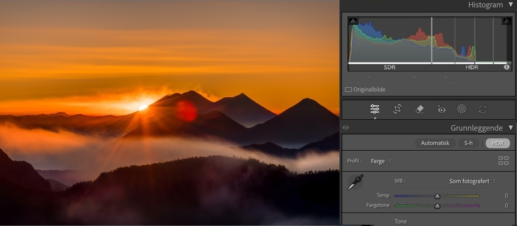
Task: Open the Crop overlay tool
Action: click(397, 109)
